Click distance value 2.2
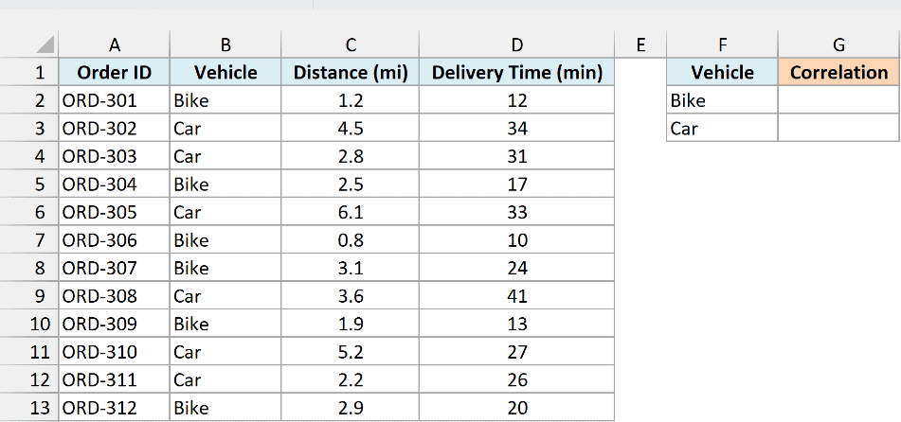 pyautogui.click(x=350, y=380)
